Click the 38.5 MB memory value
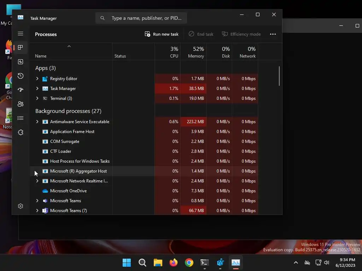The width and height of the screenshot is (362, 271). [x=193, y=89]
